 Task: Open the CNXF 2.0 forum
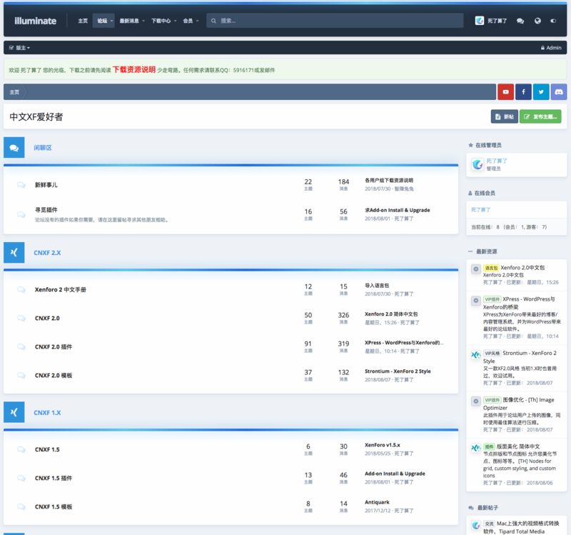(x=47, y=318)
